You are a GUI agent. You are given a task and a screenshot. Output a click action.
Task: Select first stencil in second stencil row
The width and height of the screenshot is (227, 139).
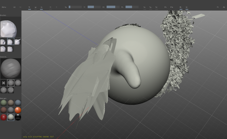coord(4,90)
